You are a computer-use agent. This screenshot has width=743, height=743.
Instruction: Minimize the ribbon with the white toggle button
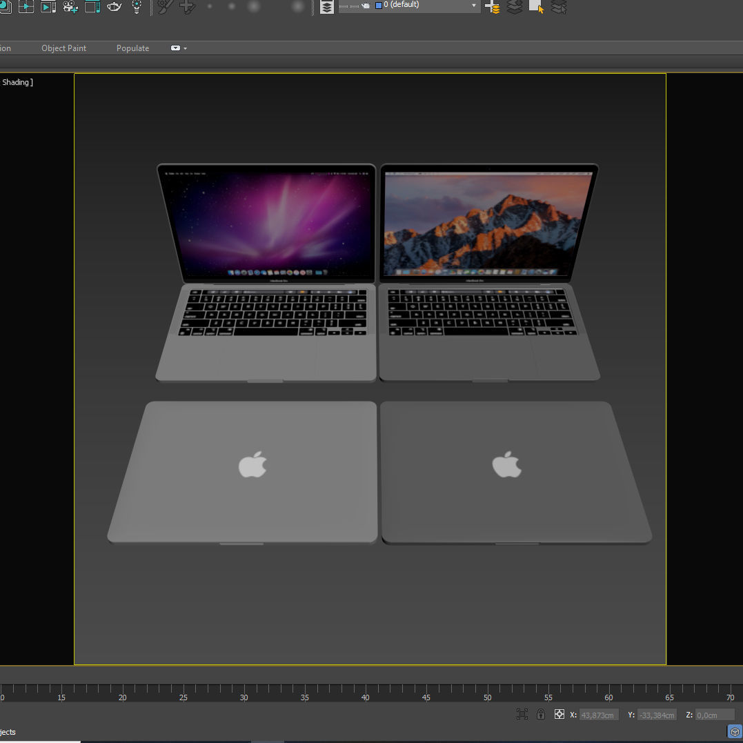[x=175, y=48]
